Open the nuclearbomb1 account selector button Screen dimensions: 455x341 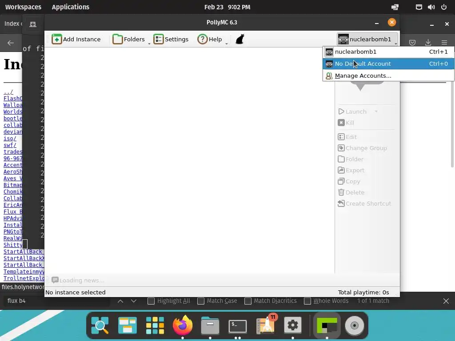(367, 39)
